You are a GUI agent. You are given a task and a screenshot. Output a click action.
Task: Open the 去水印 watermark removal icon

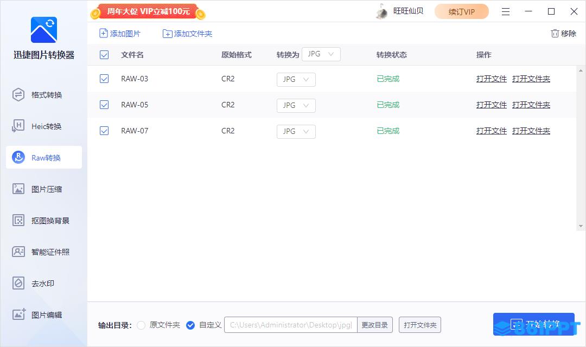tap(18, 284)
